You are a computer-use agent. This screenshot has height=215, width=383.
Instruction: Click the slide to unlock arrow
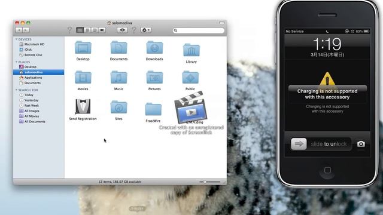[299, 144]
